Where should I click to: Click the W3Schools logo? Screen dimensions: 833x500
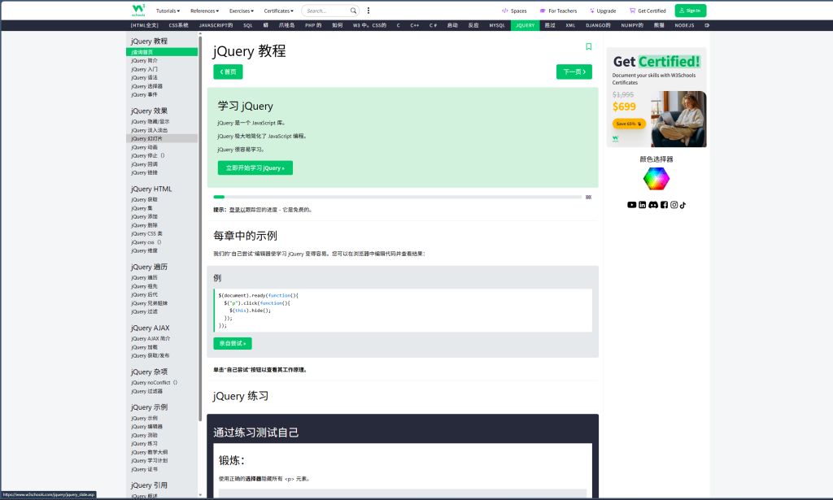(138, 10)
